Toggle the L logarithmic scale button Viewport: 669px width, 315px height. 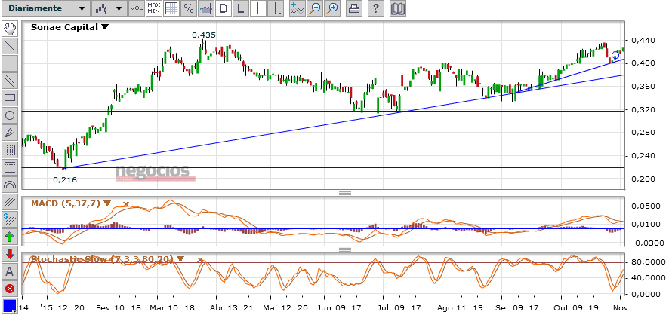tap(241, 8)
